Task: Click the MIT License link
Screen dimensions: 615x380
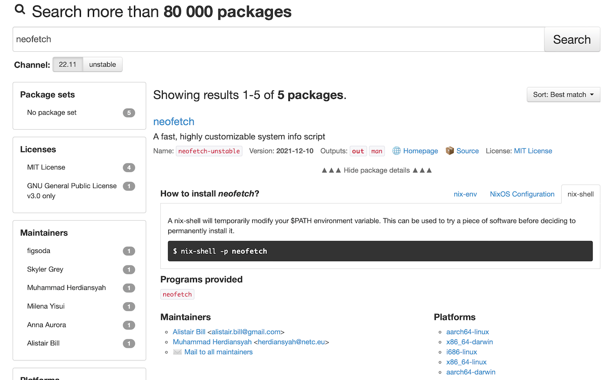Action: tap(533, 151)
